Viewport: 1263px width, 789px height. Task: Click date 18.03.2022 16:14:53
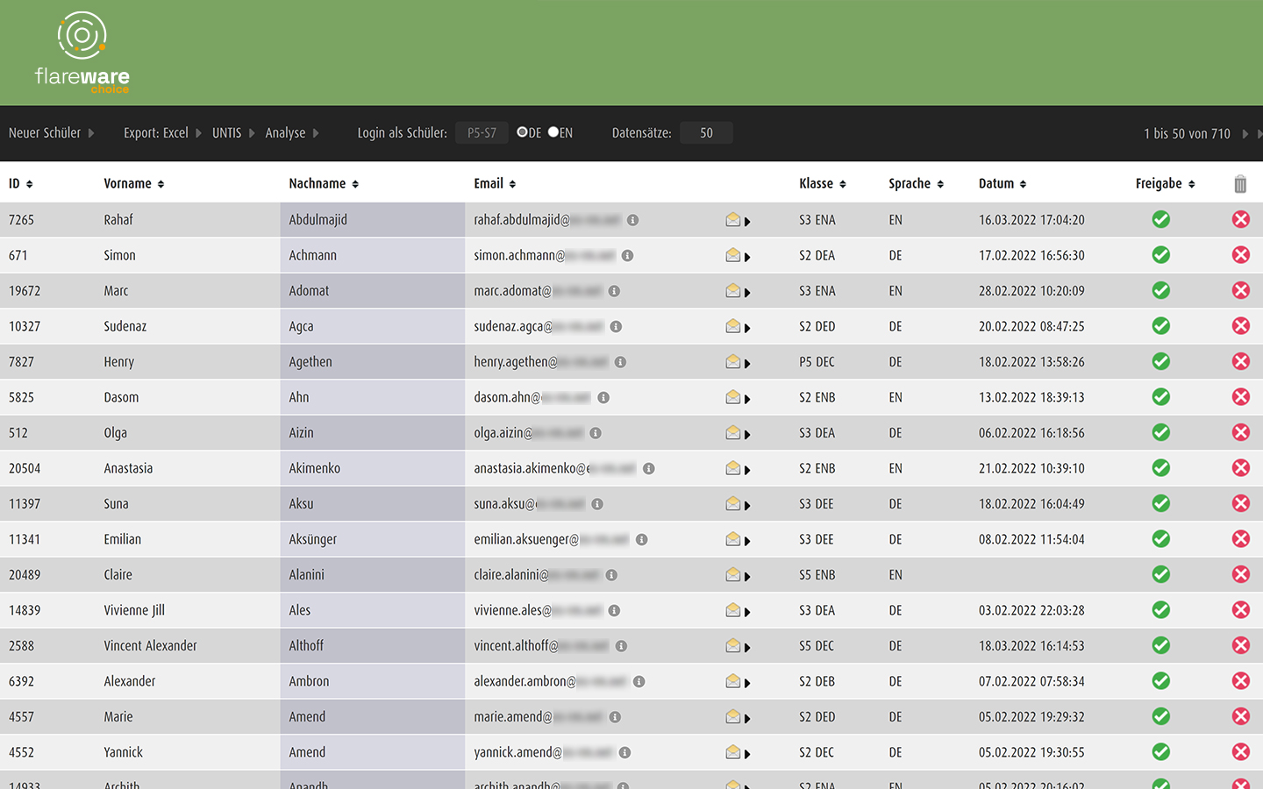tap(1031, 646)
